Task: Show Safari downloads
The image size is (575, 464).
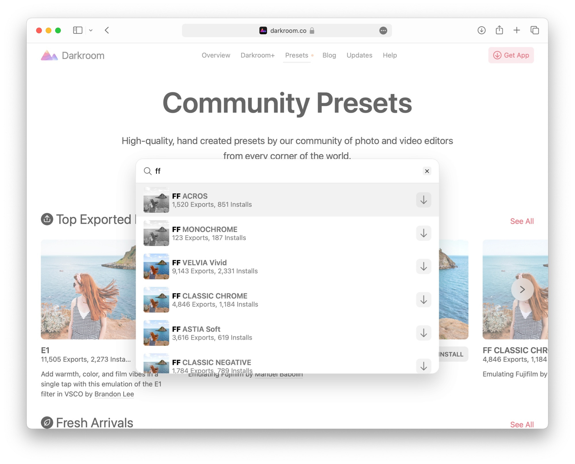Action: (482, 30)
